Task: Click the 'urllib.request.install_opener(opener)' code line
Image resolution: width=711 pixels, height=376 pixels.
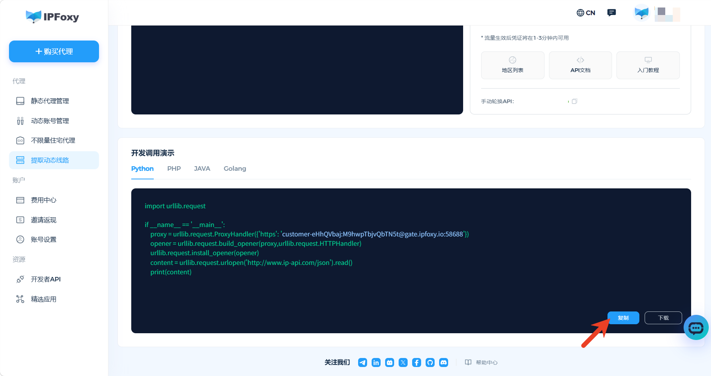Action: pos(205,253)
